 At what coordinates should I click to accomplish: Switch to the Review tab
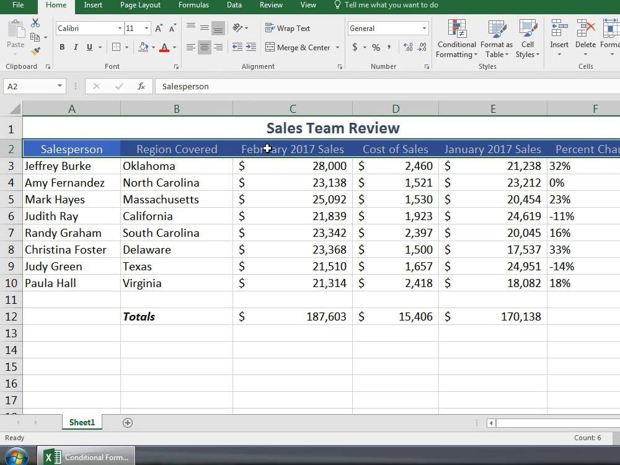click(x=271, y=5)
